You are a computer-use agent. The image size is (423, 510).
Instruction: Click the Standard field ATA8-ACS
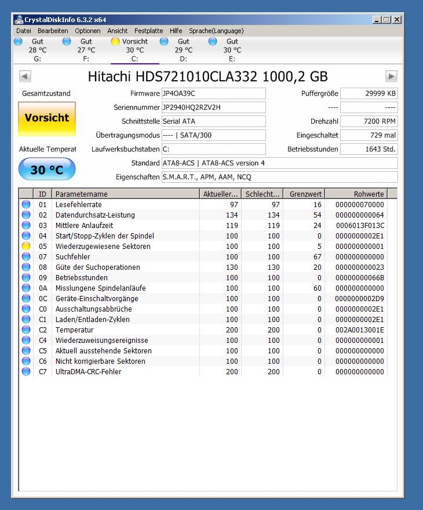pos(280,163)
